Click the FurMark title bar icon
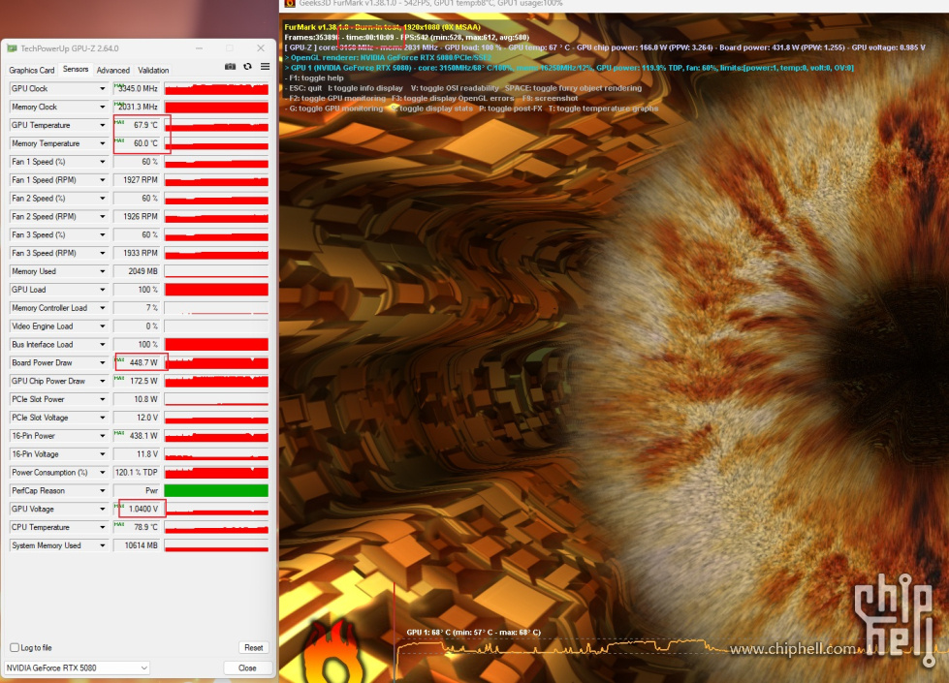Screen dimensions: 949x683 (x=290, y=4)
